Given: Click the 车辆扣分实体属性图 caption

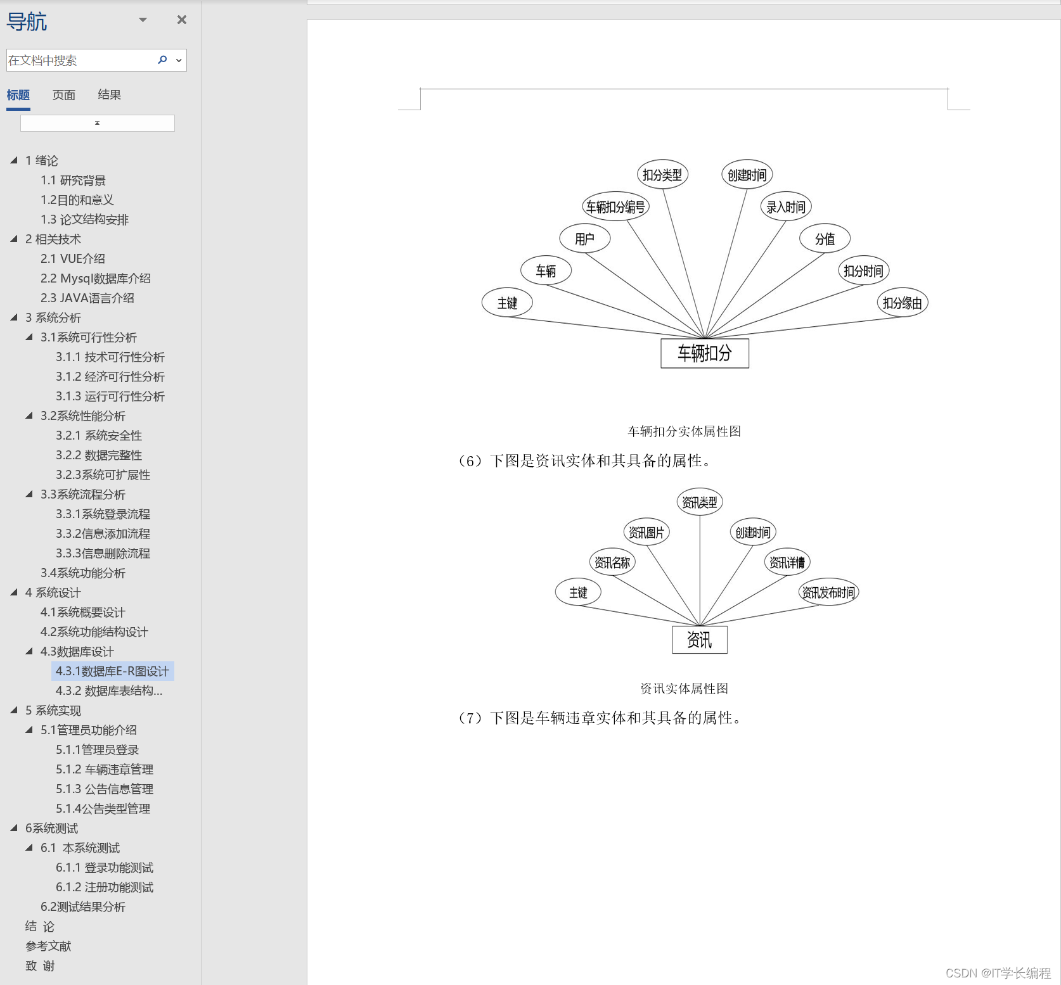Looking at the screenshot, I should 684,431.
